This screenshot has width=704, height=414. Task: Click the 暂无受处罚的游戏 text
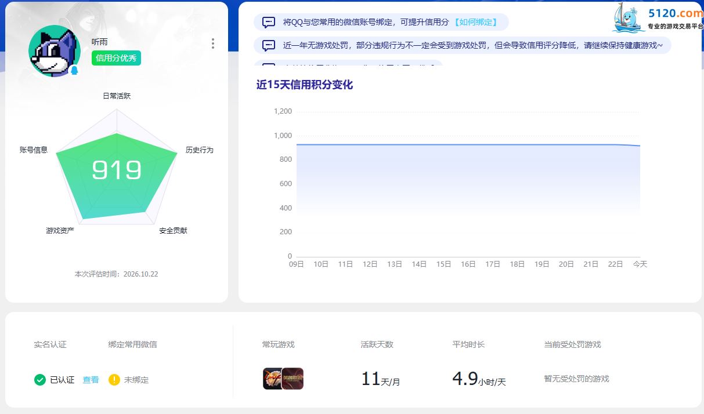(576, 379)
